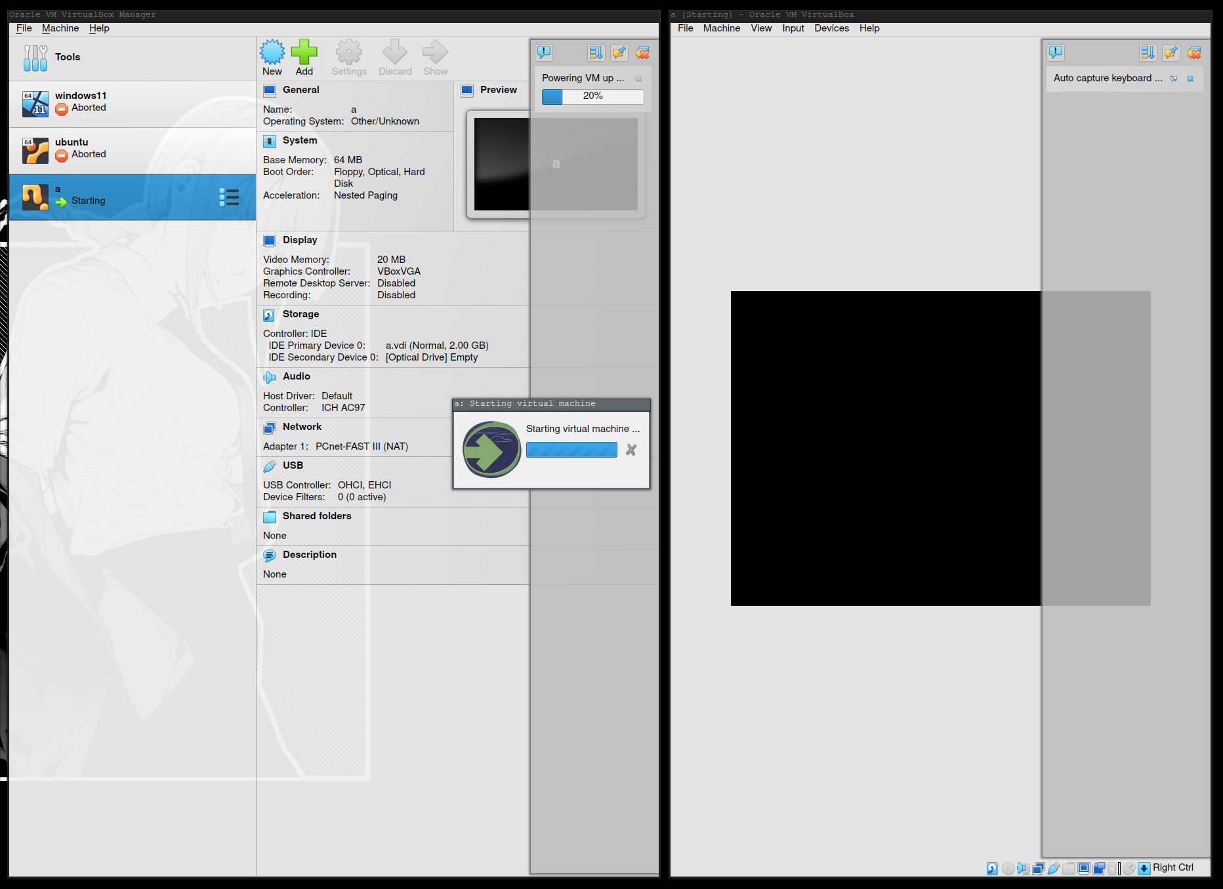Screen dimensions: 1223x889
Task: Cancel the Starting virtual machine dialog
Action: click(x=631, y=450)
